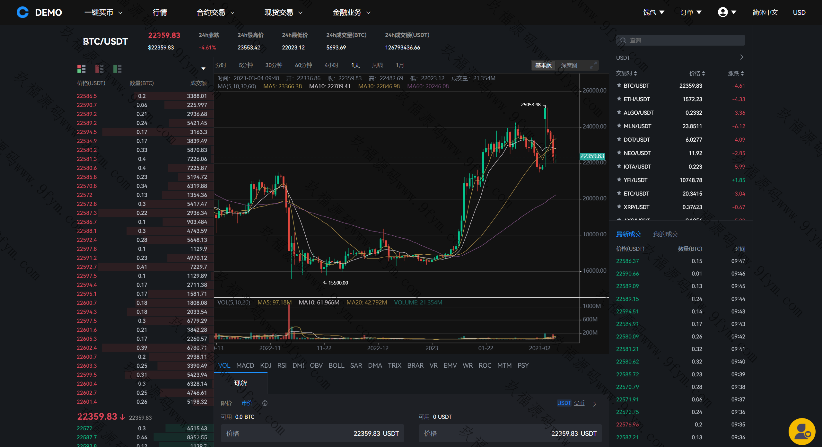Click the user account avatar icon

click(722, 12)
